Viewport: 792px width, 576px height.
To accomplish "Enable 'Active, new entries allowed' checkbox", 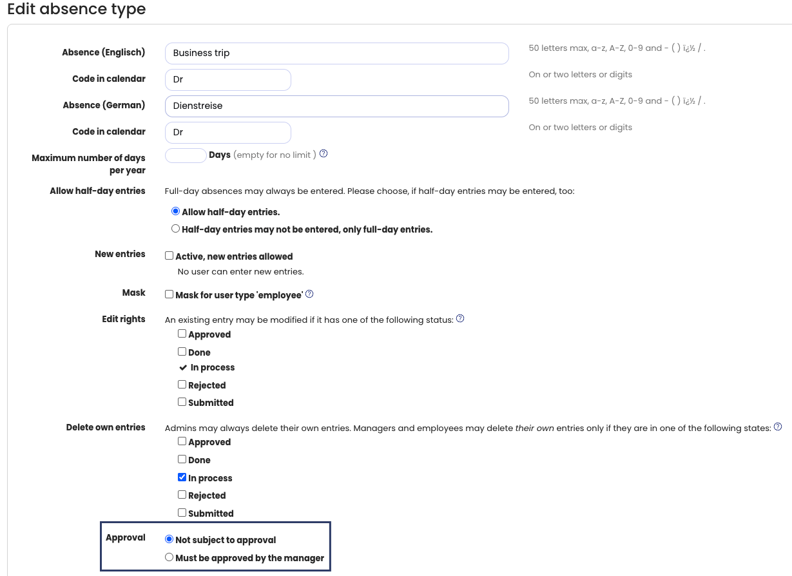I will 169,256.
